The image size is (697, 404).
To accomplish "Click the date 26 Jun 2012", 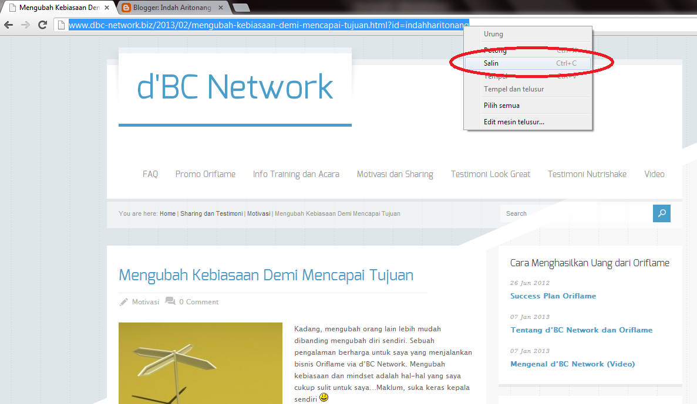I will click(x=530, y=283).
